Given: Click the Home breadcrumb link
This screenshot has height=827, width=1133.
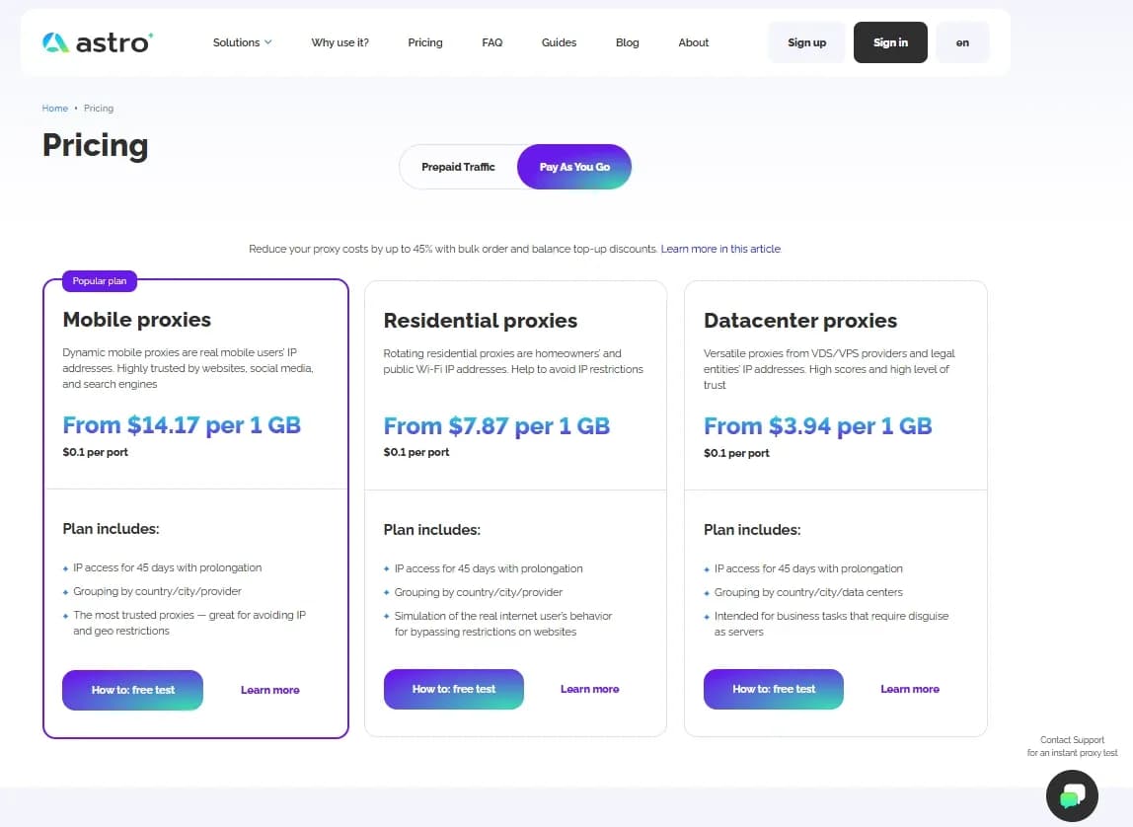Looking at the screenshot, I should click(x=55, y=109).
